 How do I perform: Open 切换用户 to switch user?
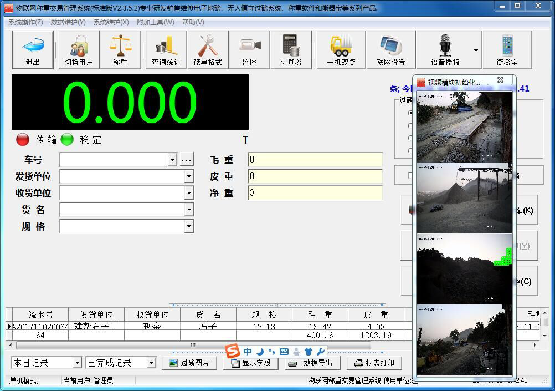point(79,49)
